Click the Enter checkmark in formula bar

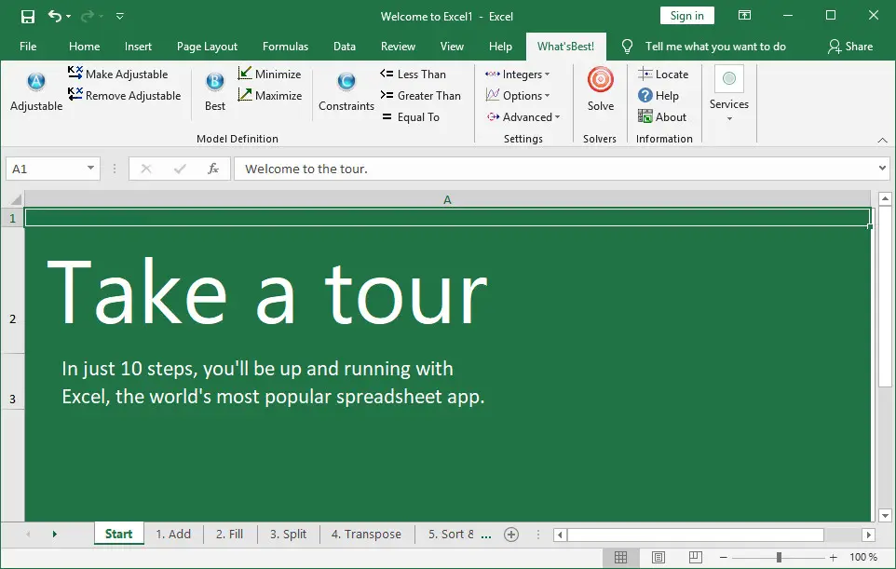[x=180, y=169]
